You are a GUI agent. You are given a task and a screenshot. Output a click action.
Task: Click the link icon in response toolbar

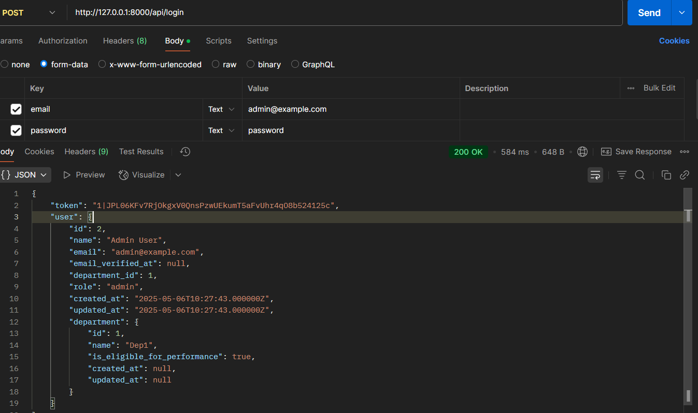click(x=685, y=175)
